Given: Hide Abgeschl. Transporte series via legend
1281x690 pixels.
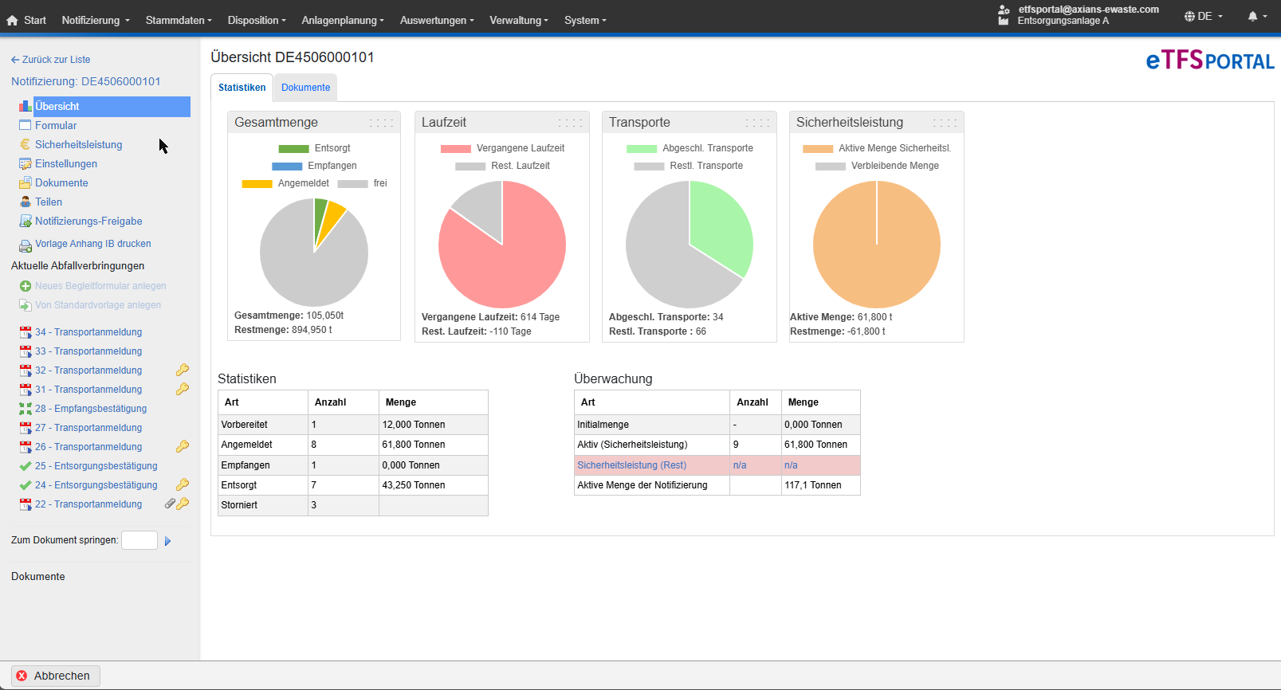Looking at the screenshot, I should pos(690,148).
